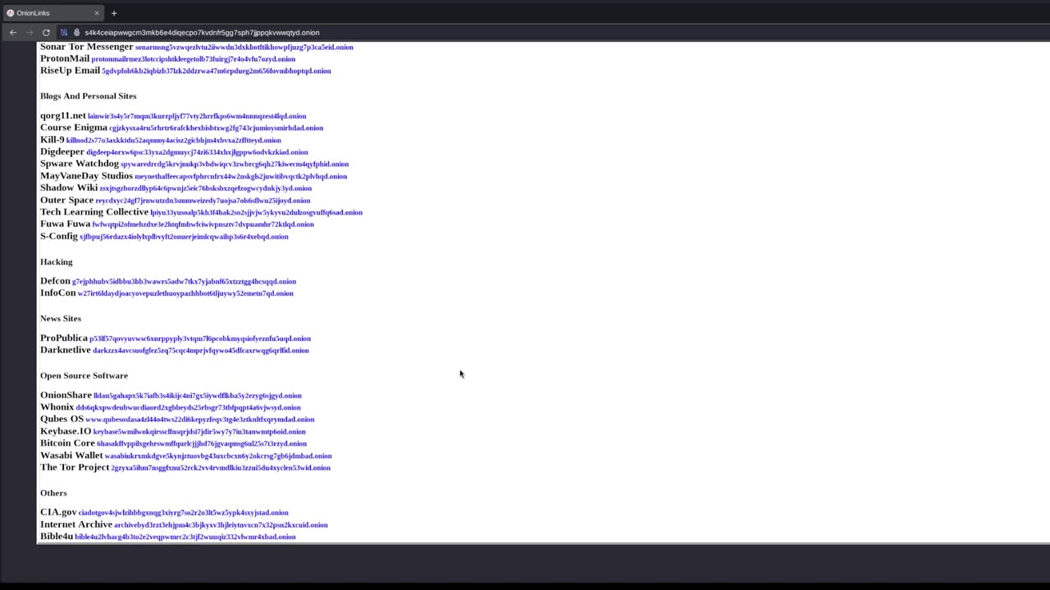Open the Keybase.IO onion link
The height and width of the screenshot is (590, 1050).
199,432
